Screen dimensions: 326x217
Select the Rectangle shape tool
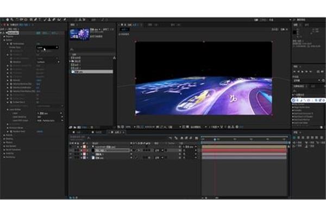31,20
